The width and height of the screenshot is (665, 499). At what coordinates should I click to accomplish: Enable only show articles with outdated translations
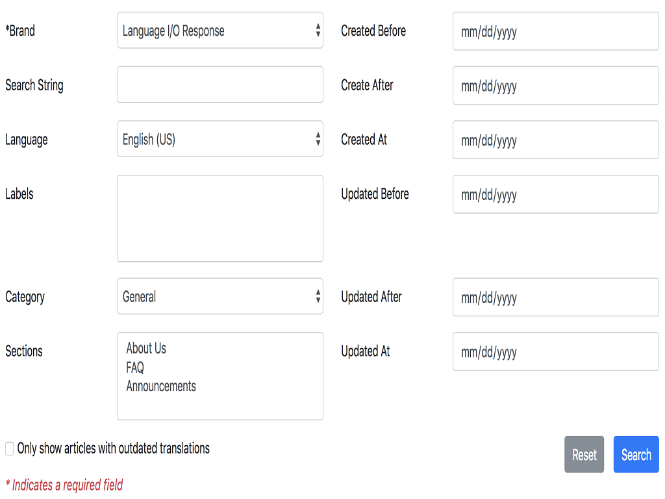(x=9, y=448)
